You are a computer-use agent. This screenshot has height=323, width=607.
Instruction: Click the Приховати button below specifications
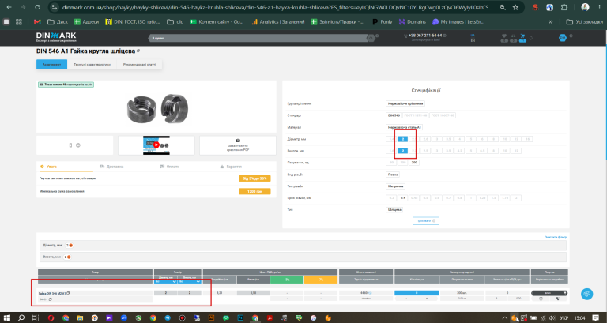click(426, 221)
